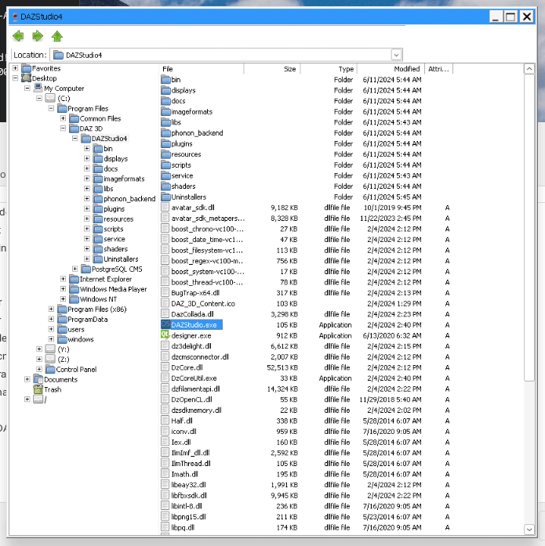Select designer.exe Qt icon

point(165,335)
